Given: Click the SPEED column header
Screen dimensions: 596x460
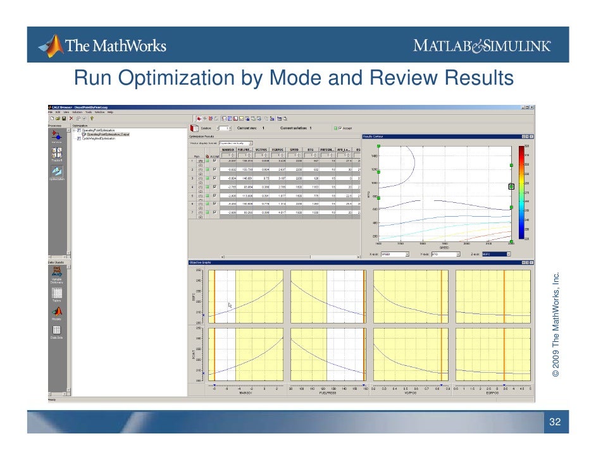Looking at the screenshot, I should [x=294, y=150].
